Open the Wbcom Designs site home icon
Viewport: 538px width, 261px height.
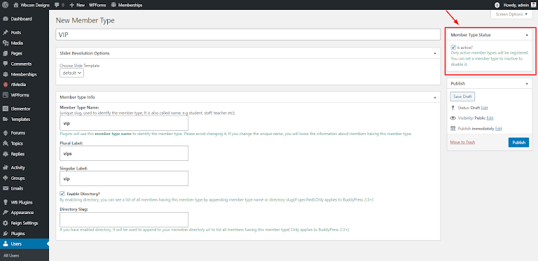(16, 5)
